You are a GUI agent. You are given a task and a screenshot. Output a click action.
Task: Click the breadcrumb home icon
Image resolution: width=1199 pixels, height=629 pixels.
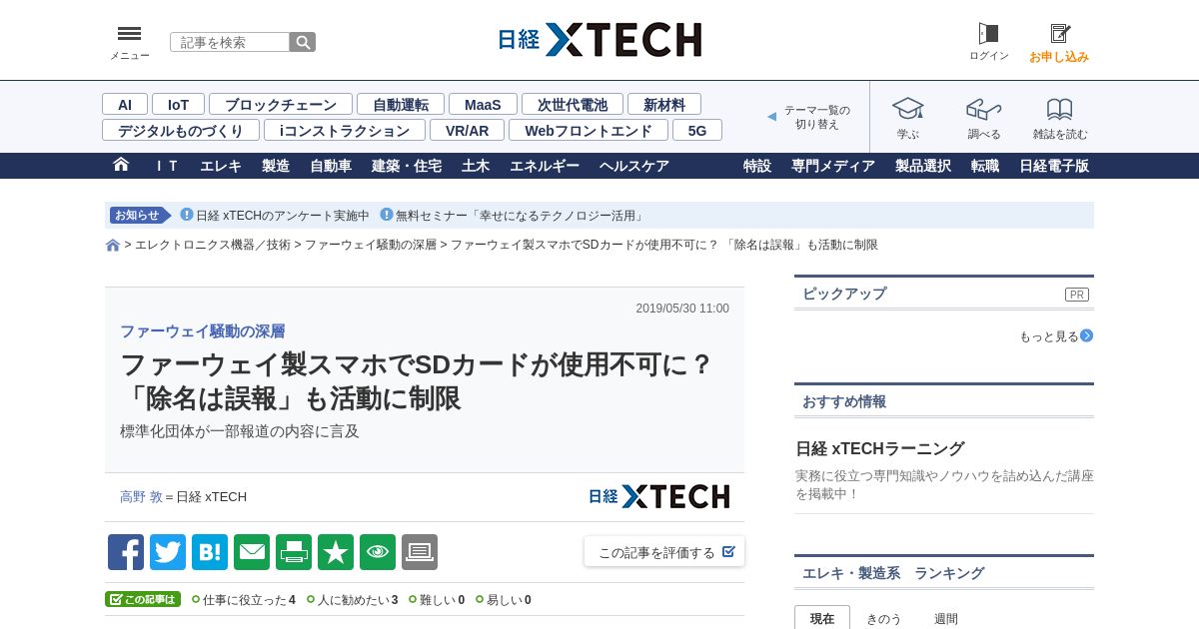[113, 245]
